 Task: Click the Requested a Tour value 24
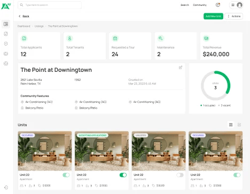115,54
